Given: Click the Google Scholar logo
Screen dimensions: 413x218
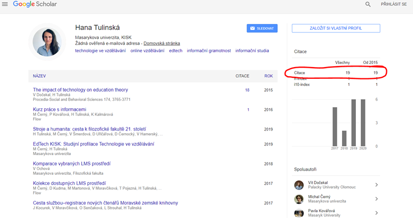Looking at the screenshot, I should click(35, 4).
